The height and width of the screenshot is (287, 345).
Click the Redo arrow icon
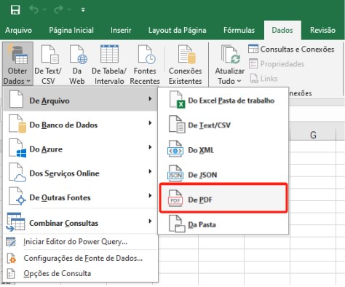(x=58, y=9)
